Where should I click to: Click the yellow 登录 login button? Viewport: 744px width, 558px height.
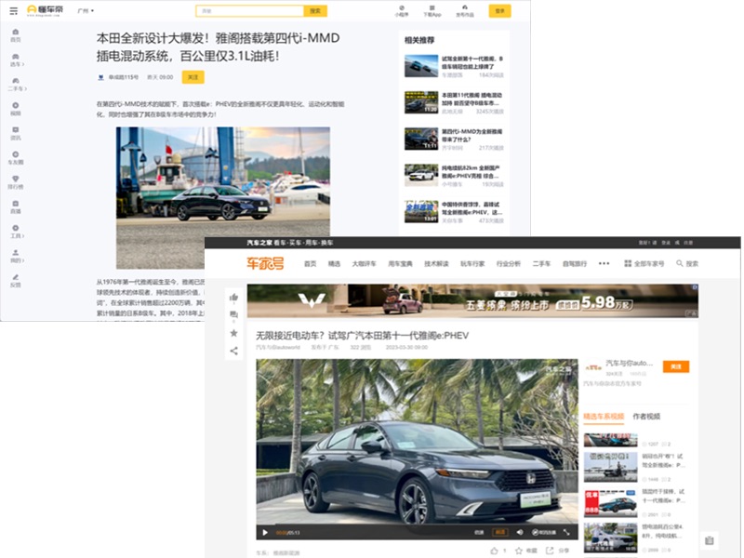click(x=499, y=11)
